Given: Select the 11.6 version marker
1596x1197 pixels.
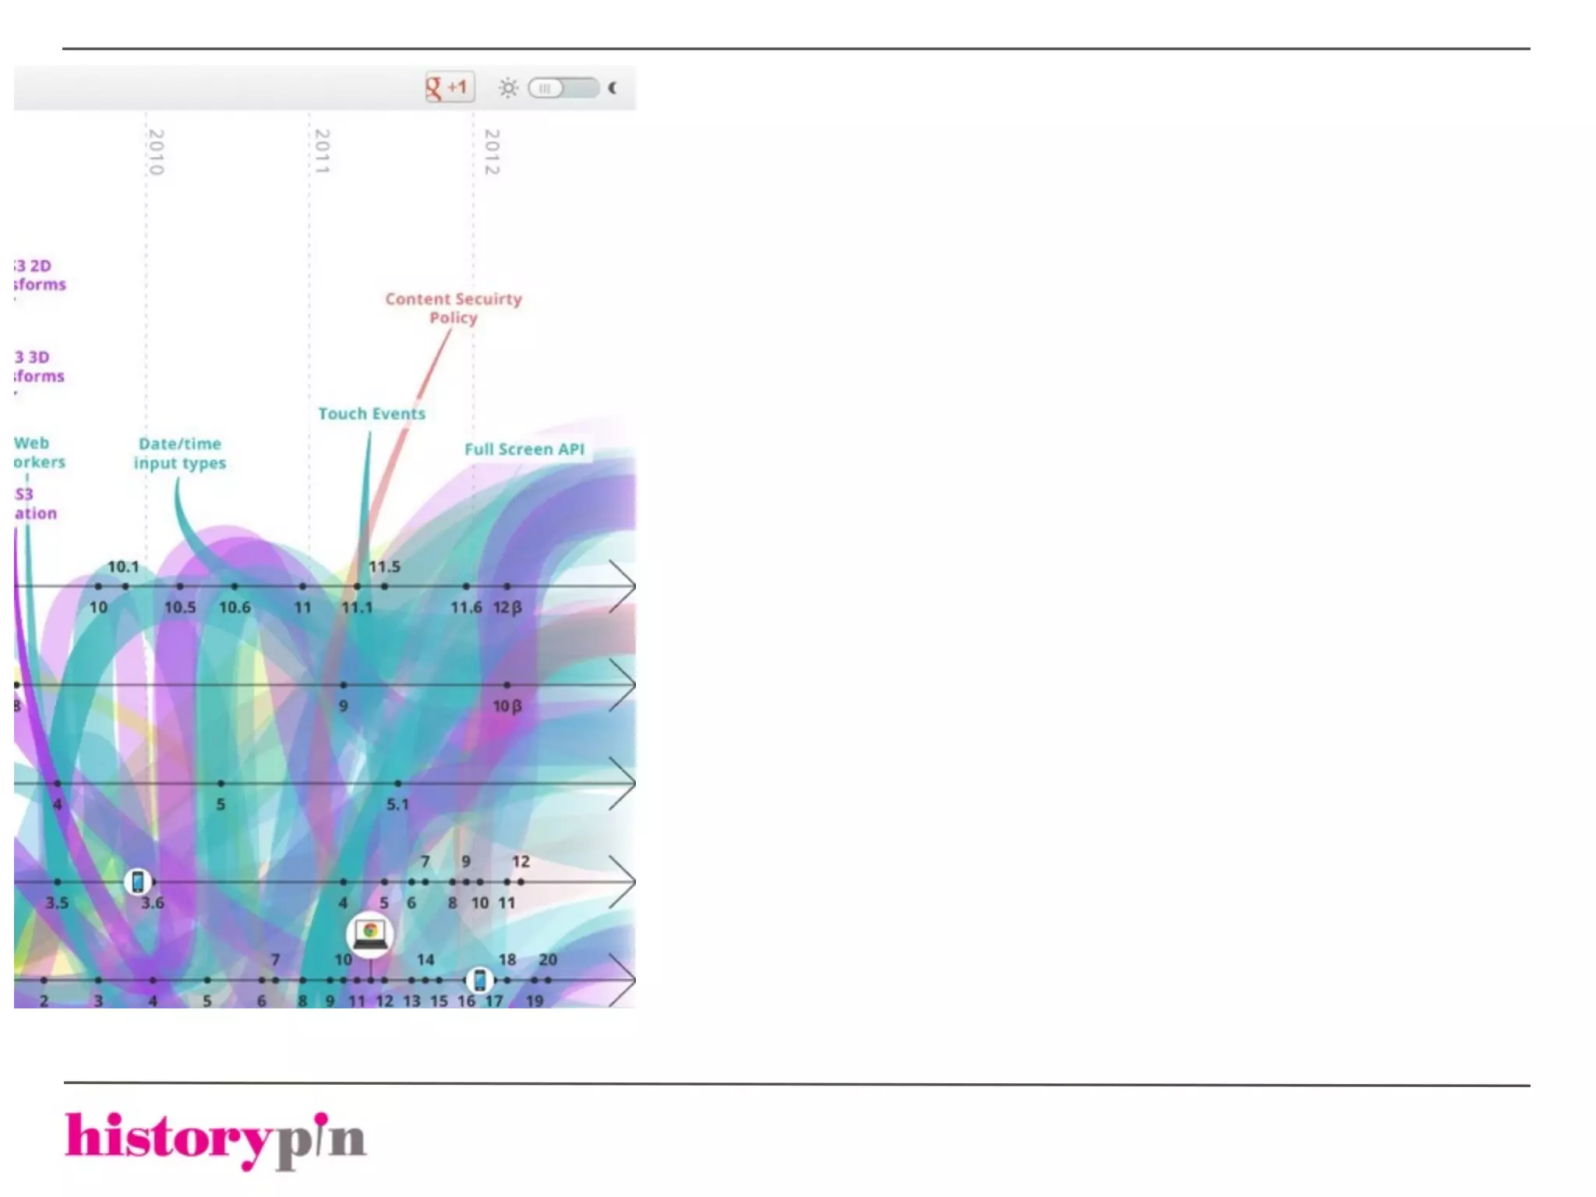Looking at the screenshot, I should 466,587.
